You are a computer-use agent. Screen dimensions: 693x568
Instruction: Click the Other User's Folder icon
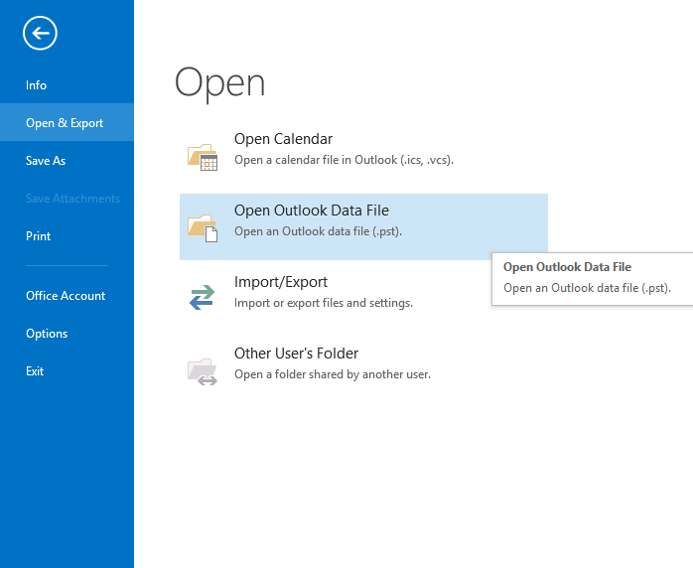point(203,371)
